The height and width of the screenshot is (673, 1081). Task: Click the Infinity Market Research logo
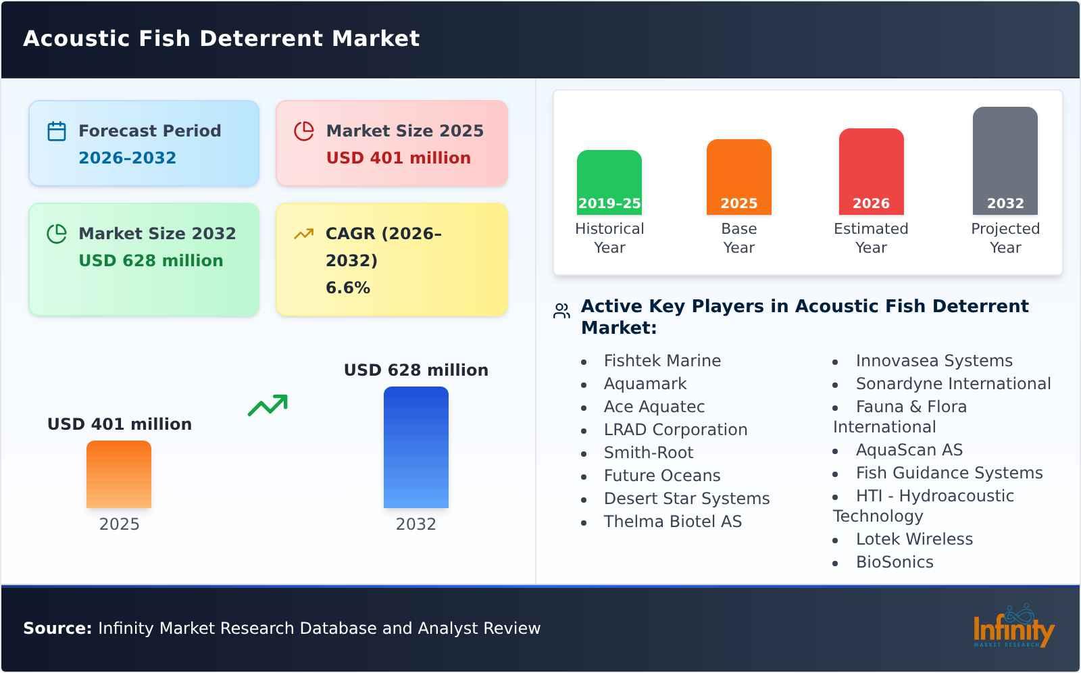point(1013,630)
